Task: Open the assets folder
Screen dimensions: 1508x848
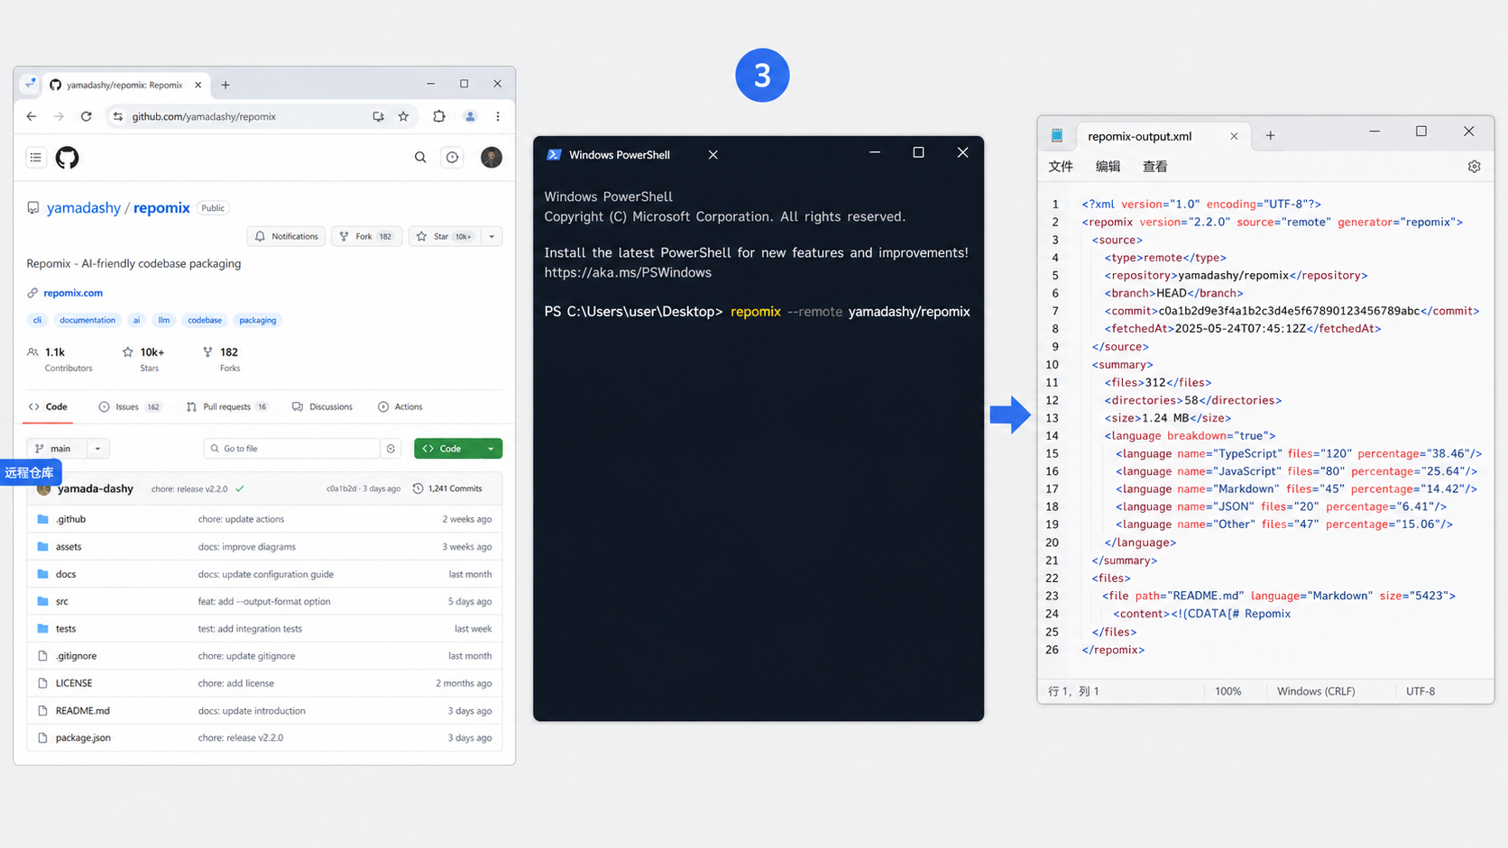Action: coord(69,547)
